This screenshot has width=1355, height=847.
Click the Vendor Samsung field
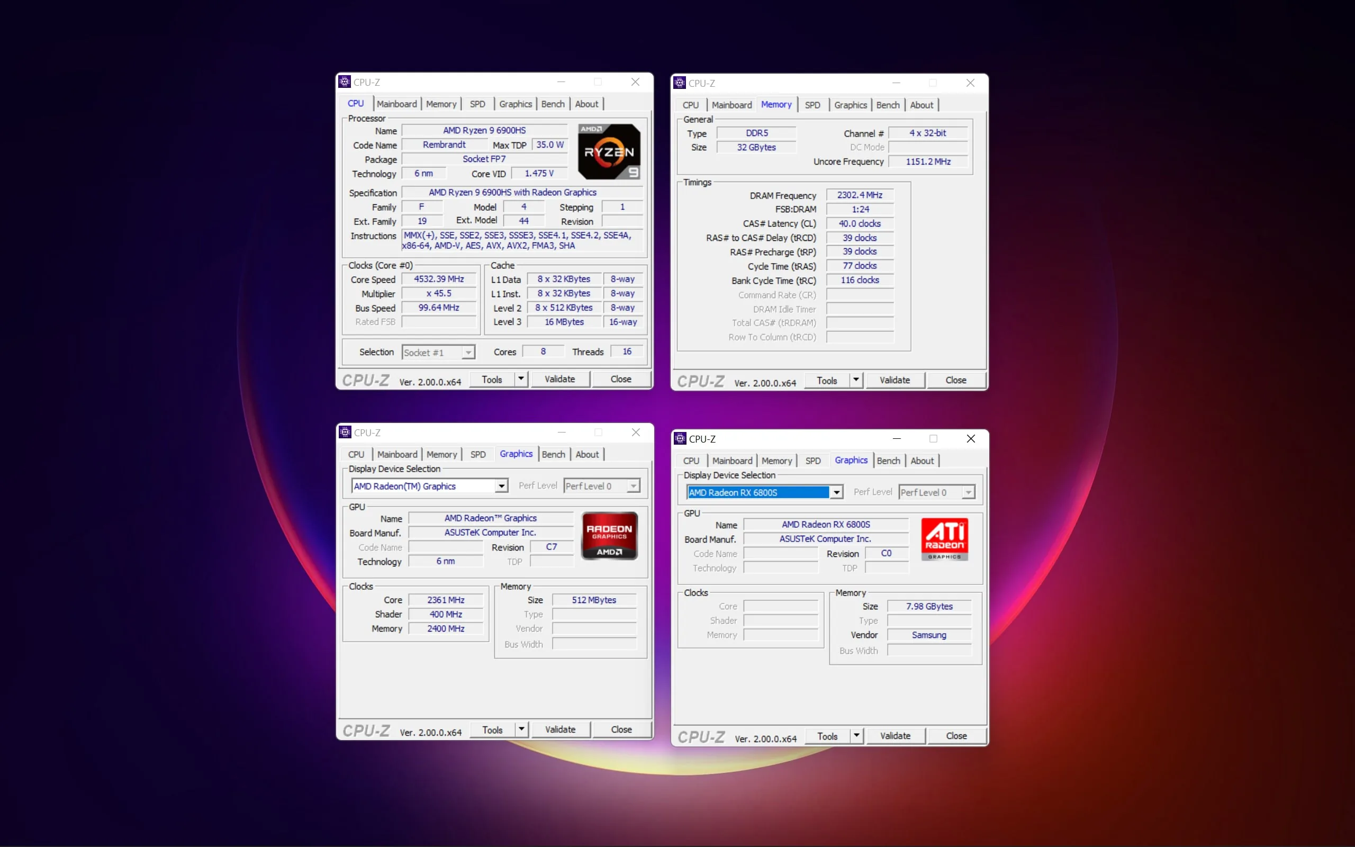pos(929,635)
